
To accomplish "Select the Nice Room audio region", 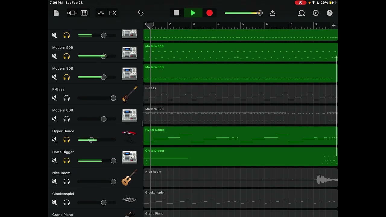I will click(240, 178).
